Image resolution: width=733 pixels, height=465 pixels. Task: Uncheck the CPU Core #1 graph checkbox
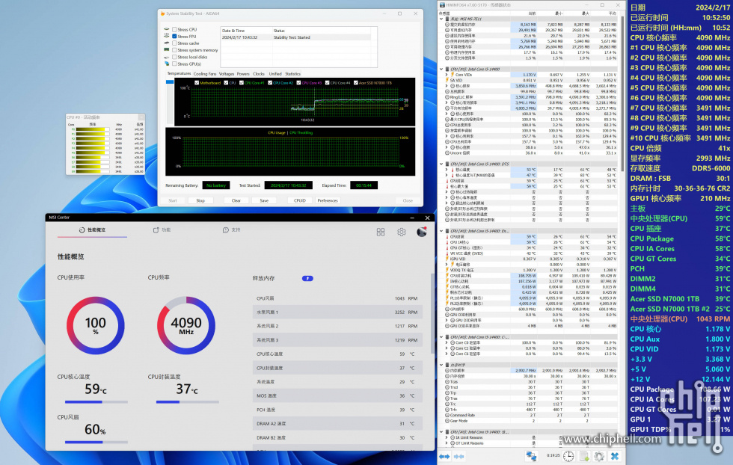click(241, 83)
